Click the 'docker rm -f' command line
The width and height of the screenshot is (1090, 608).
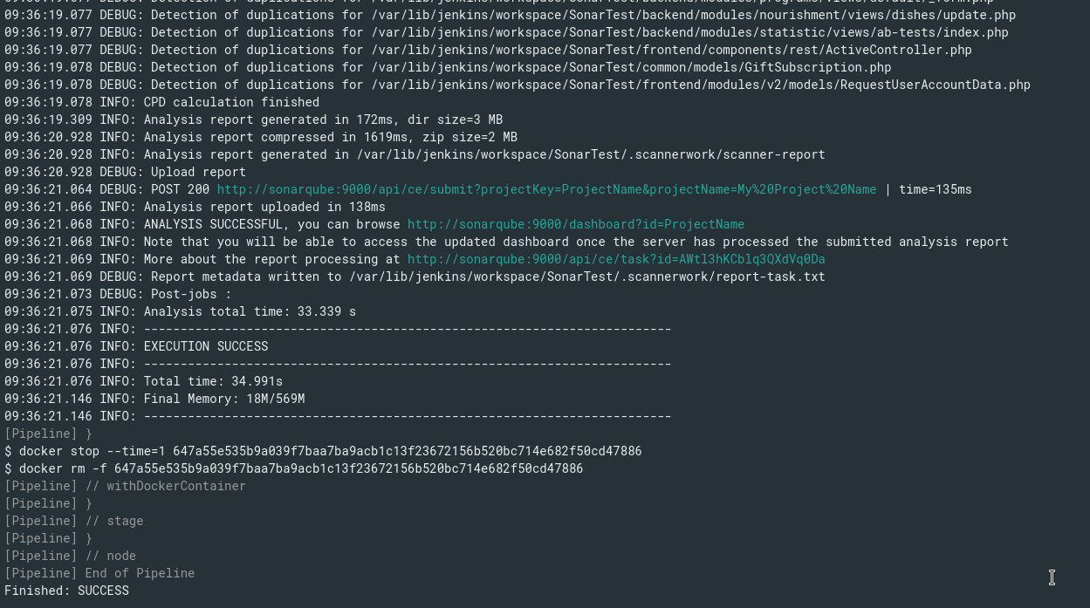point(293,468)
